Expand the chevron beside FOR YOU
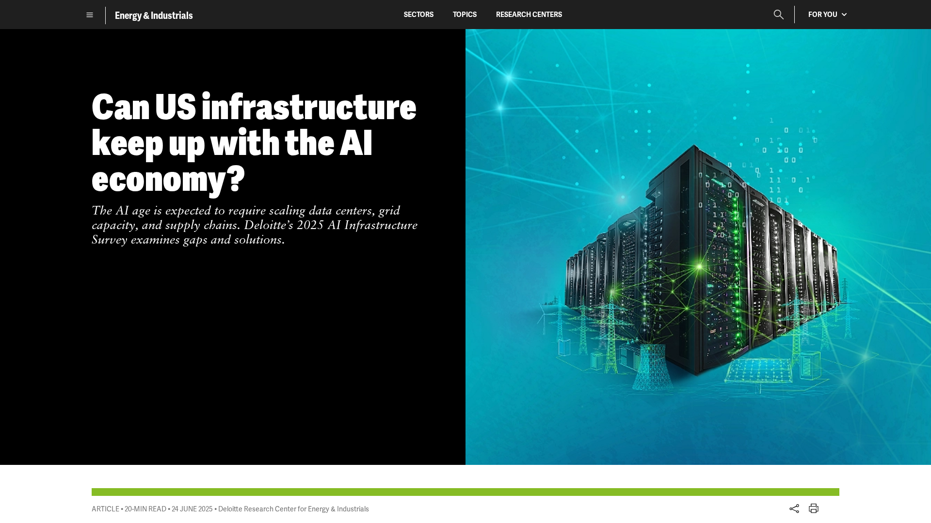Screen dimensions: 931x523 tap(844, 15)
